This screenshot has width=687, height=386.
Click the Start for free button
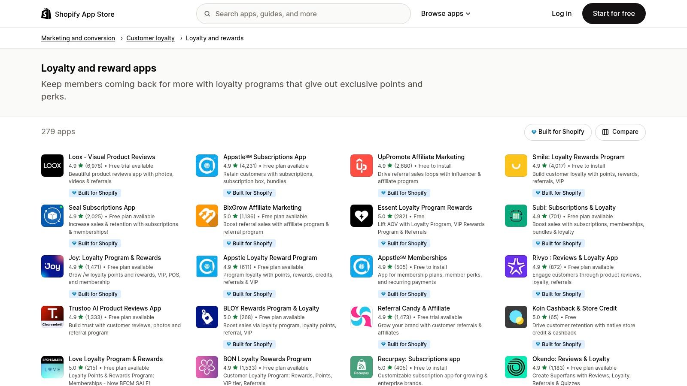coord(614,14)
